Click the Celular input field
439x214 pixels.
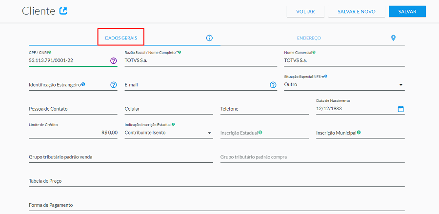169,109
